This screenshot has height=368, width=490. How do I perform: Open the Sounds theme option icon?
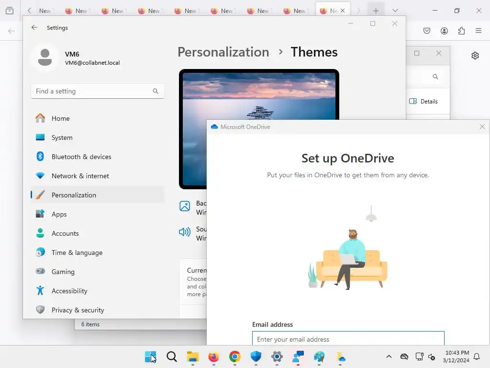point(185,232)
